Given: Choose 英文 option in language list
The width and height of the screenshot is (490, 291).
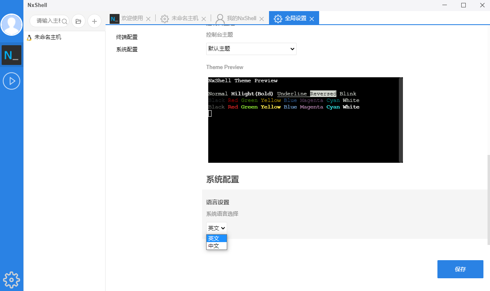Looking at the screenshot, I should [x=216, y=238].
